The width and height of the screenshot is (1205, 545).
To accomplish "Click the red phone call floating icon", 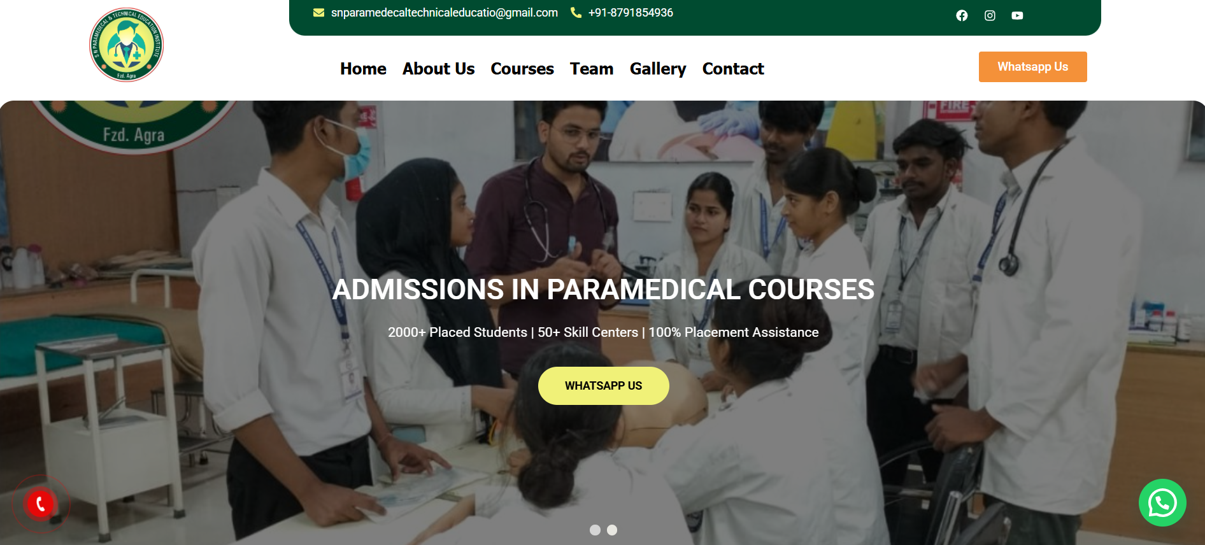I will (40, 504).
